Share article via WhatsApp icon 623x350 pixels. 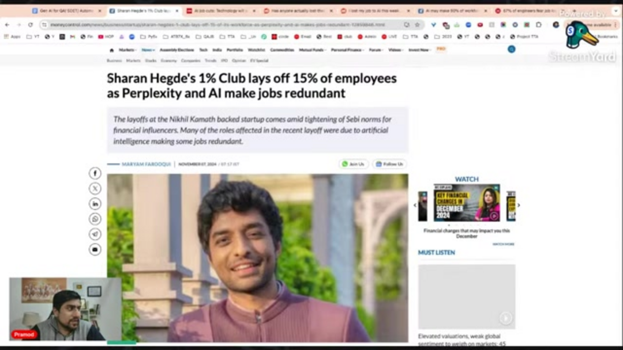pyautogui.click(x=95, y=219)
